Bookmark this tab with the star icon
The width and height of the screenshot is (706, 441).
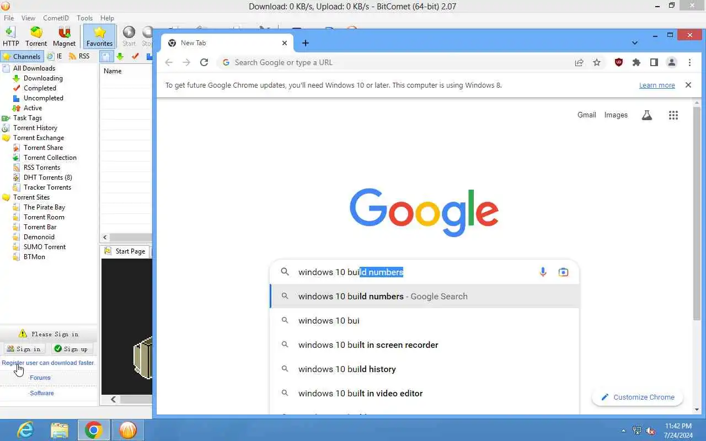[x=597, y=62]
